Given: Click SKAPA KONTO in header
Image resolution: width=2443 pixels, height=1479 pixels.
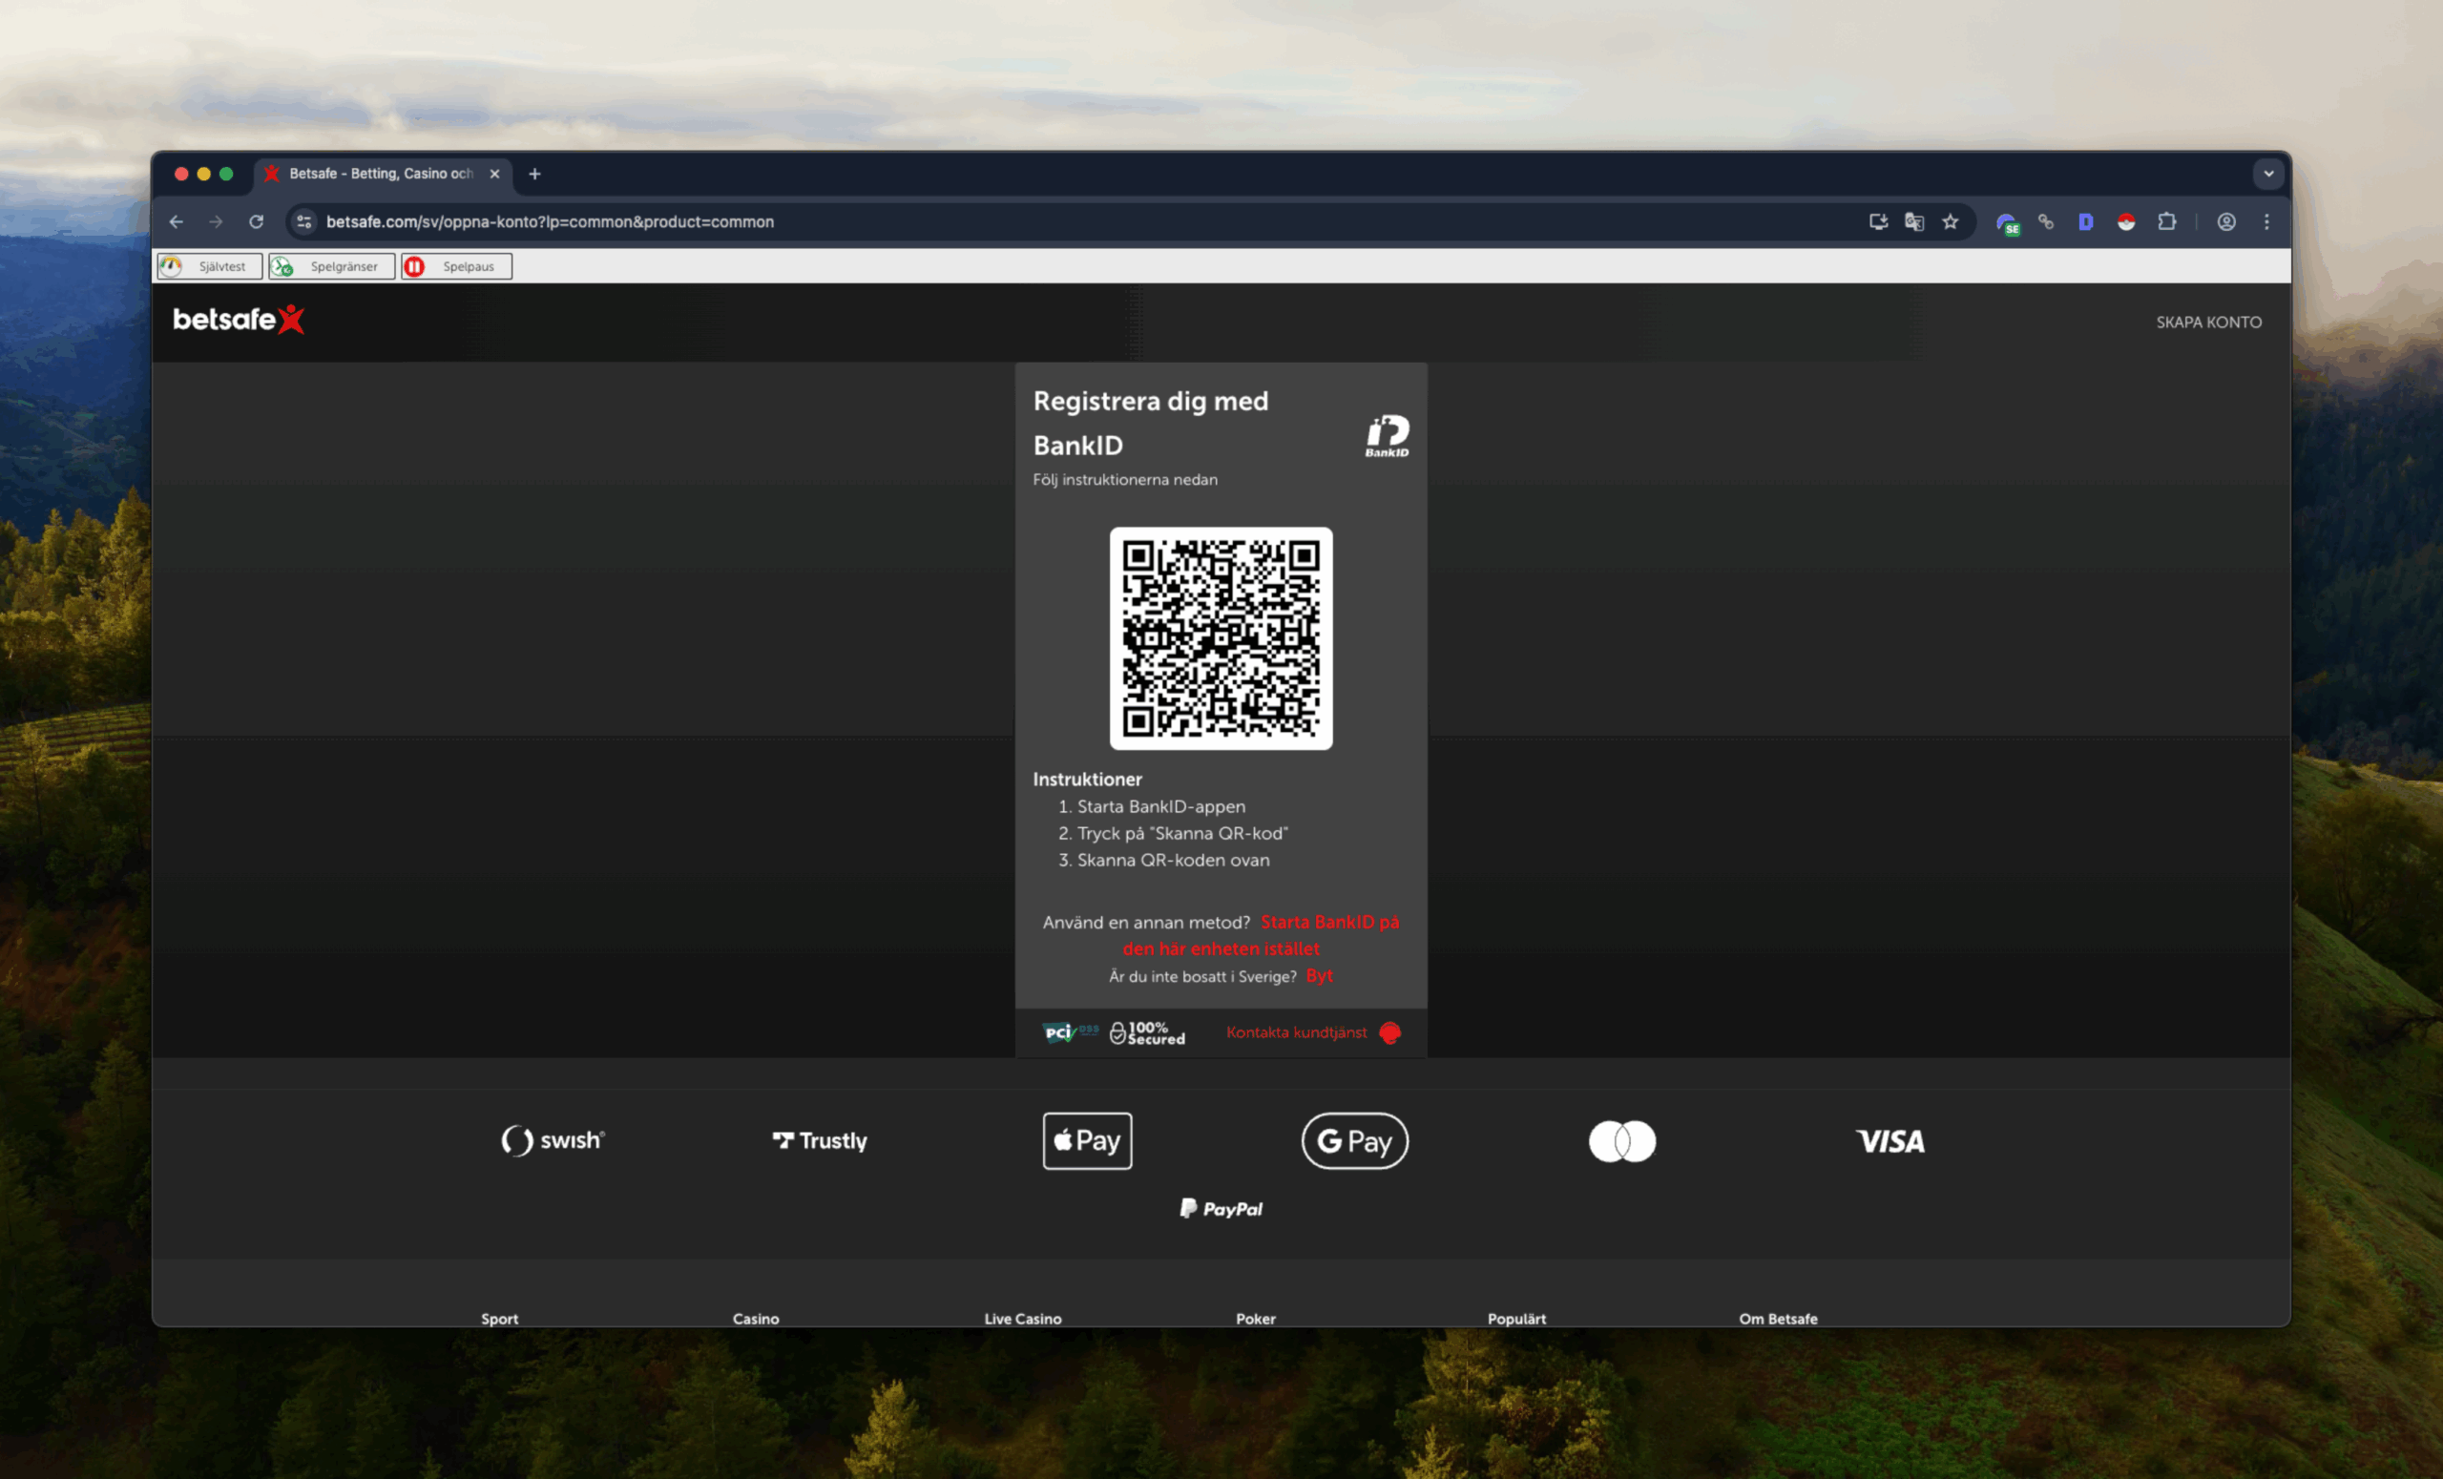Looking at the screenshot, I should [x=2208, y=323].
